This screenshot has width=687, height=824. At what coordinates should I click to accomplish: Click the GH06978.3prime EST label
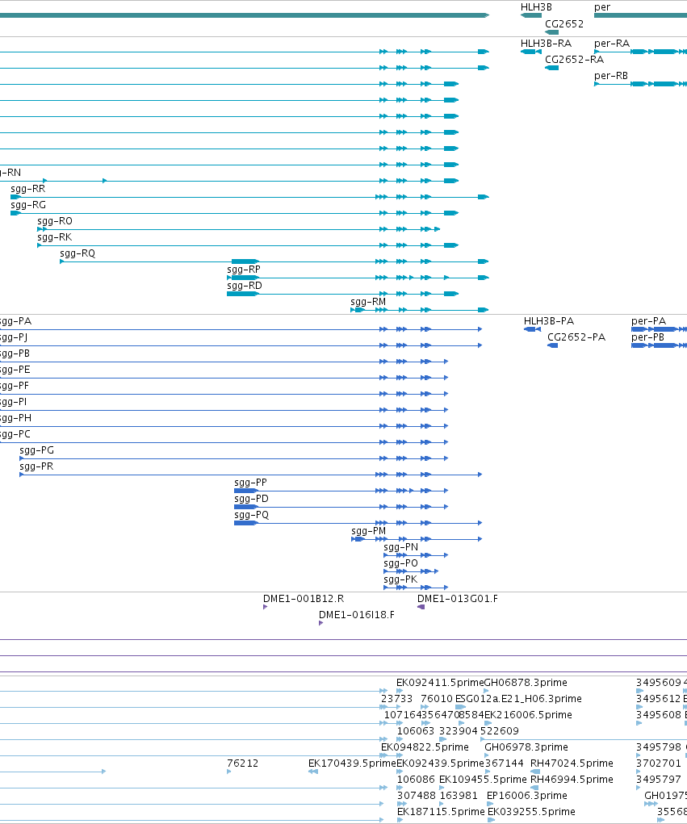pos(526,748)
